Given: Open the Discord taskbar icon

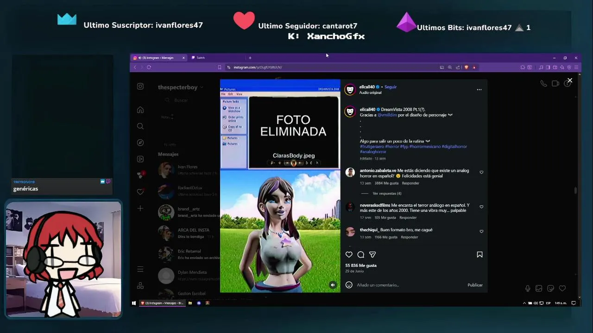Looking at the screenshot, I should 199,303.
